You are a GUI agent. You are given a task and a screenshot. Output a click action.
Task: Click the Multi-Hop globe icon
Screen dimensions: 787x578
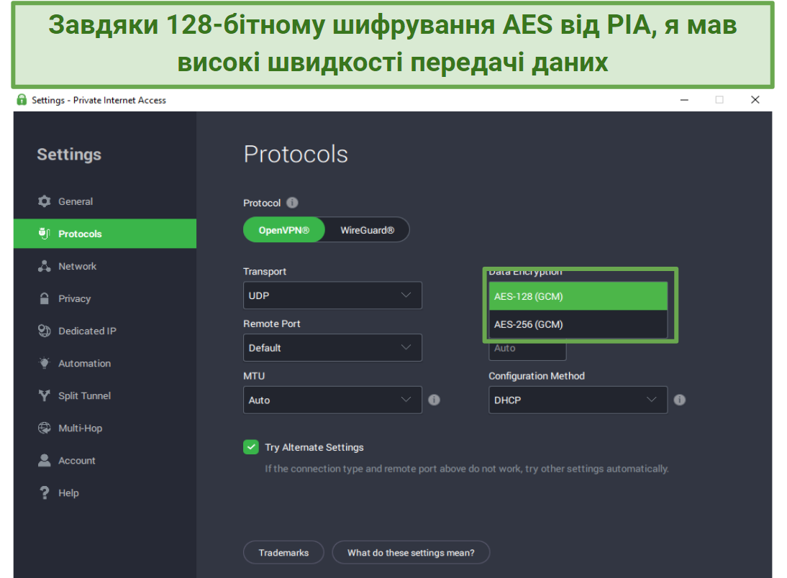point(44,428)
